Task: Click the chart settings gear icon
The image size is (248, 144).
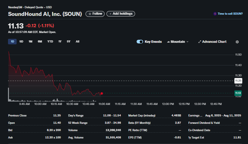Action: pyautogui.click(x=237, y=42)
